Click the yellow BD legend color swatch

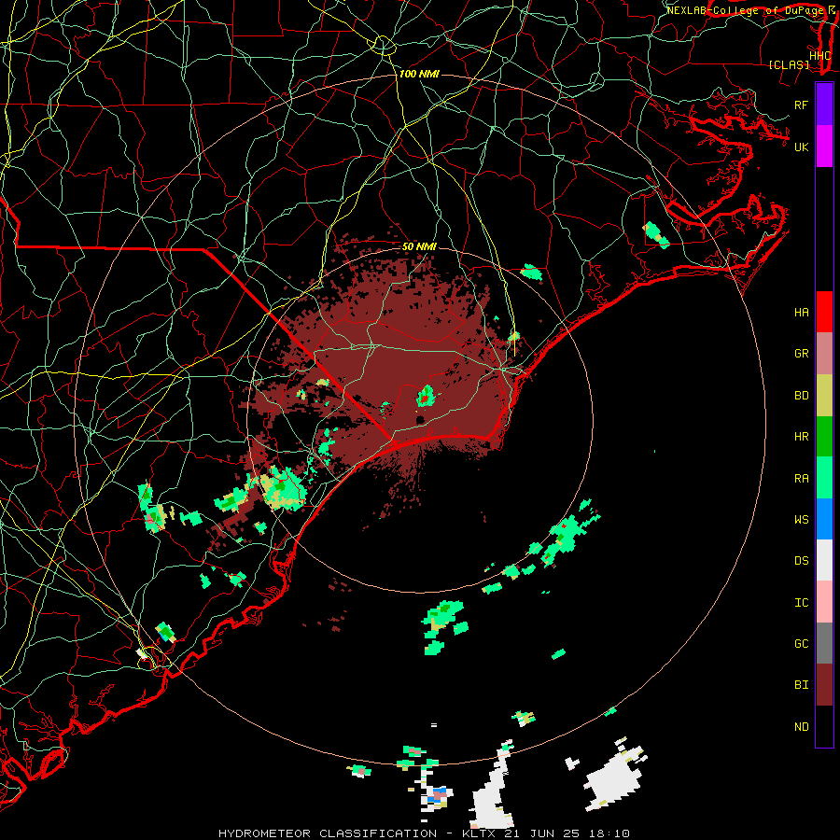824,396
